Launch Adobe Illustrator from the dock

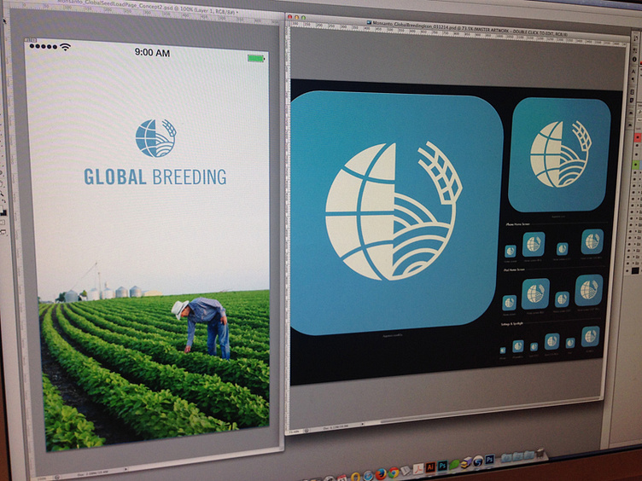click(x=430, y=467)
